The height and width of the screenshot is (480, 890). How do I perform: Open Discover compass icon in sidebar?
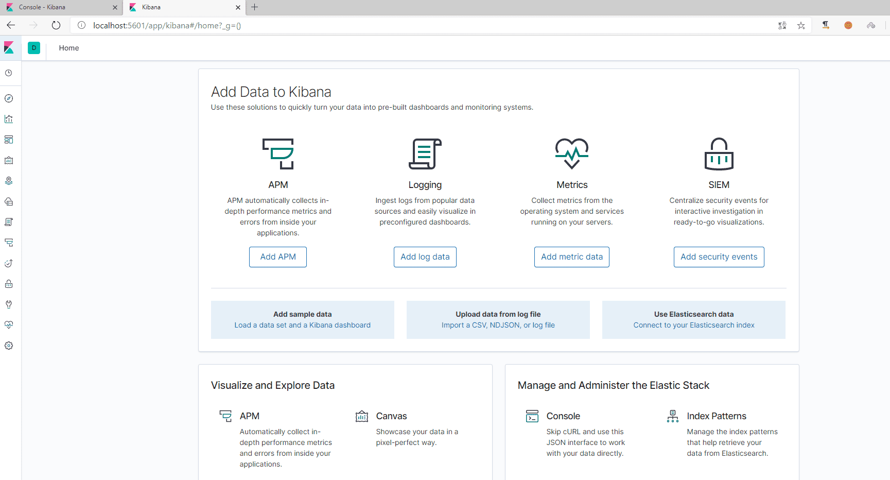[9, 98]
